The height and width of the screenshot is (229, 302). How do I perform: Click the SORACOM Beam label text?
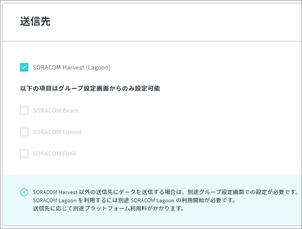click(56, 110)
